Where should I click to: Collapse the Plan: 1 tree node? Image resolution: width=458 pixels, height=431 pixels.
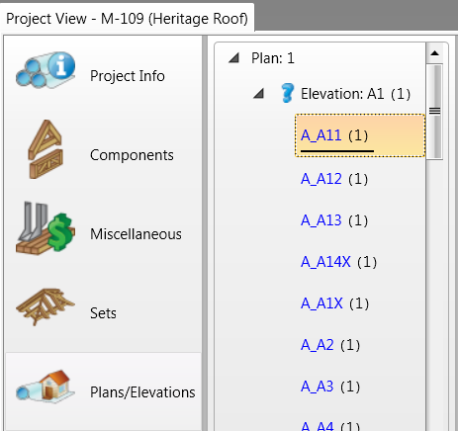click(233, 58)
